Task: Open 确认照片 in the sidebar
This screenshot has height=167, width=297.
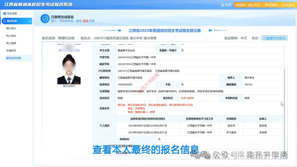Action: pos(11,28)
